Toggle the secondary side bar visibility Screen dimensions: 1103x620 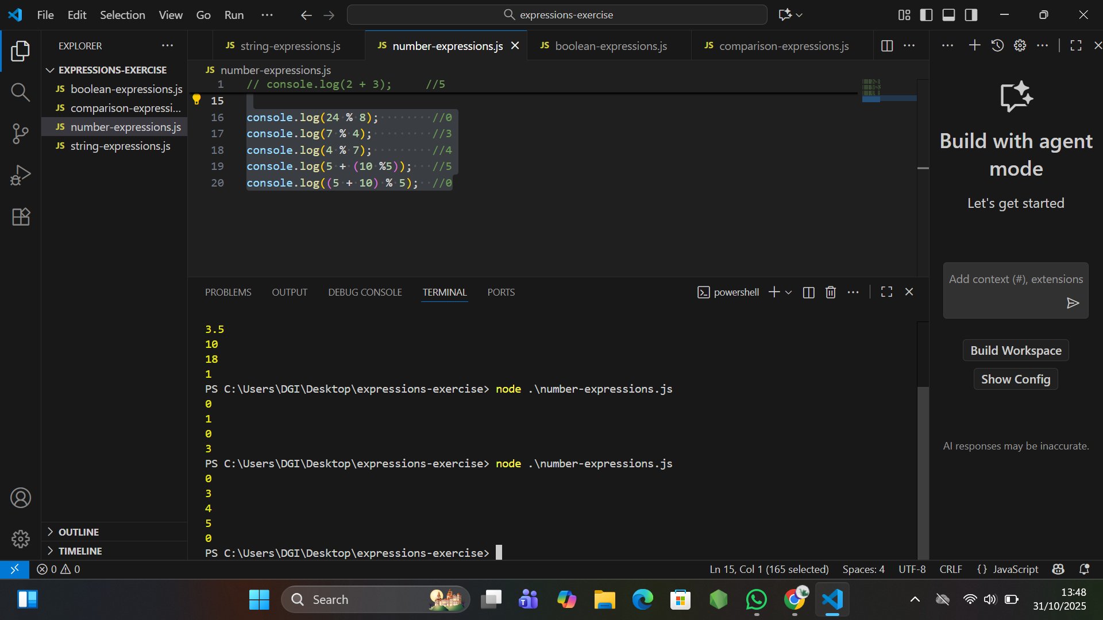point(971,15)
